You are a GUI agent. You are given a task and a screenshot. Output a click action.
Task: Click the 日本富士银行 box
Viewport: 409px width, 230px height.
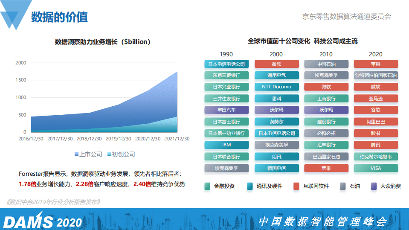point(226,122)
